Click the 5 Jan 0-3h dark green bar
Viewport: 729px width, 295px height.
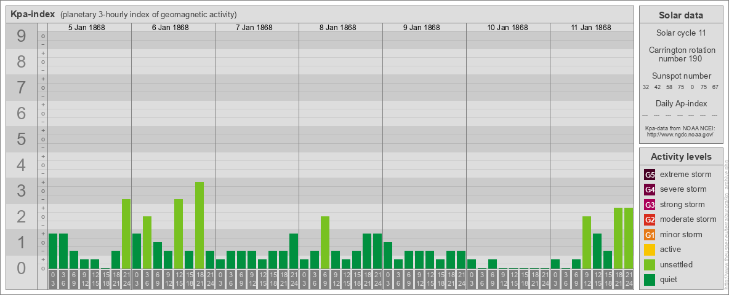(x=52, y=251)
